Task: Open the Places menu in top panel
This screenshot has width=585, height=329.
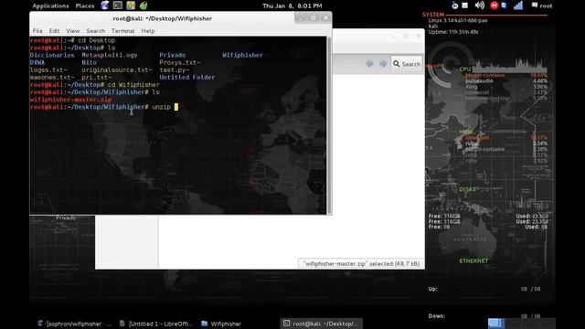Action: coord(85,5)
